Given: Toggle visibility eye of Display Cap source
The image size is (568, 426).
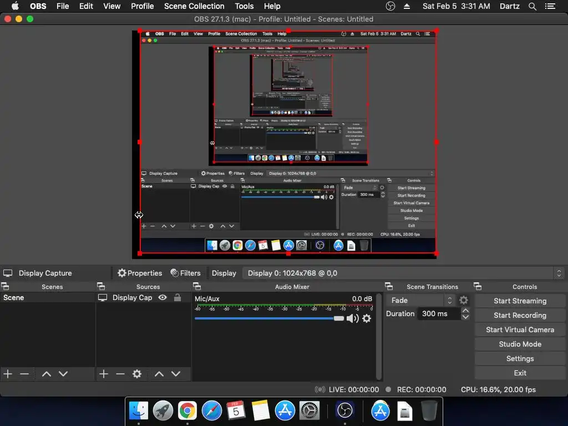Looking at the screenshot, I should 163,297.
